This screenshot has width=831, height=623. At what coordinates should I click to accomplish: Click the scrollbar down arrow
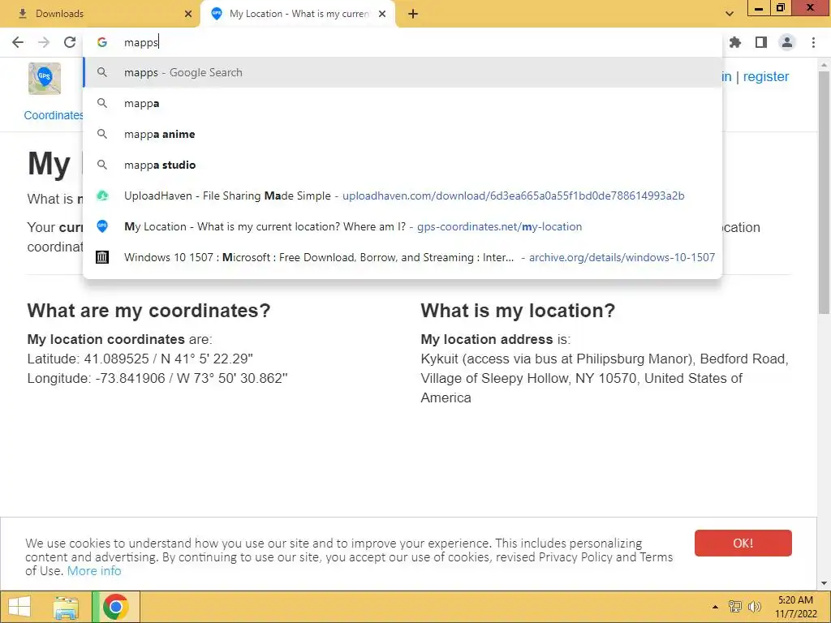[x=825, y=583]
